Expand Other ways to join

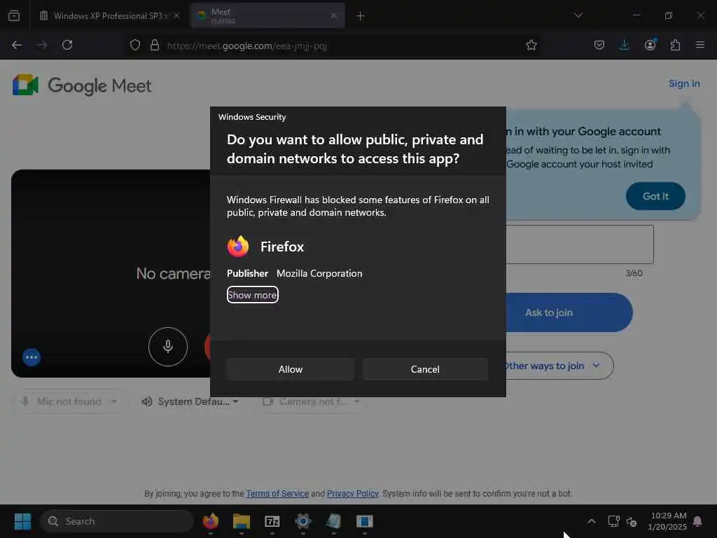(559, 366)
